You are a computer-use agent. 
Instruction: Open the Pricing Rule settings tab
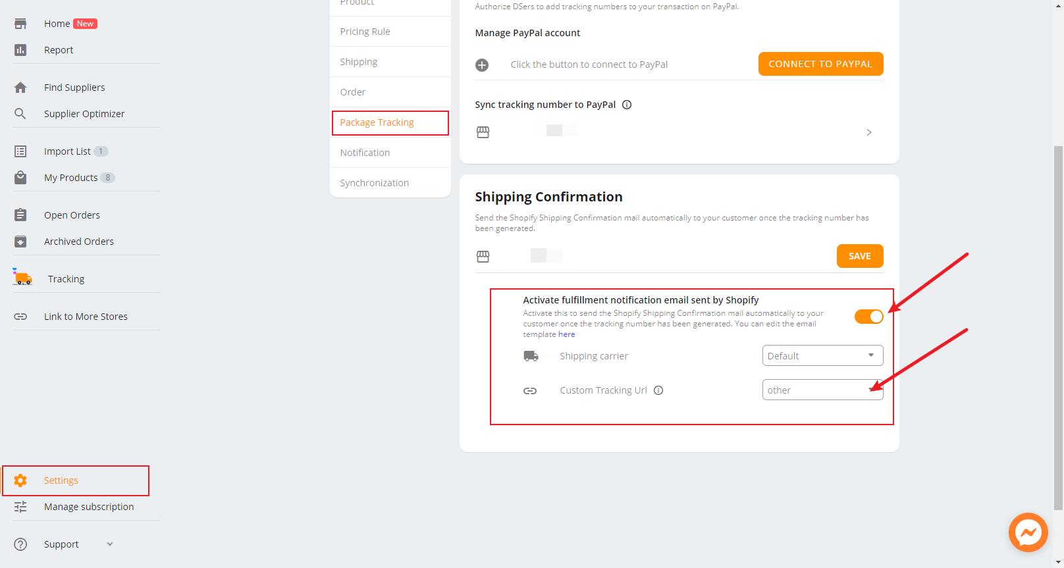click(390, 32)
